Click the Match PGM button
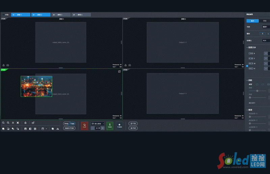Viewport: 270px width, 174px height. [70, 128]
